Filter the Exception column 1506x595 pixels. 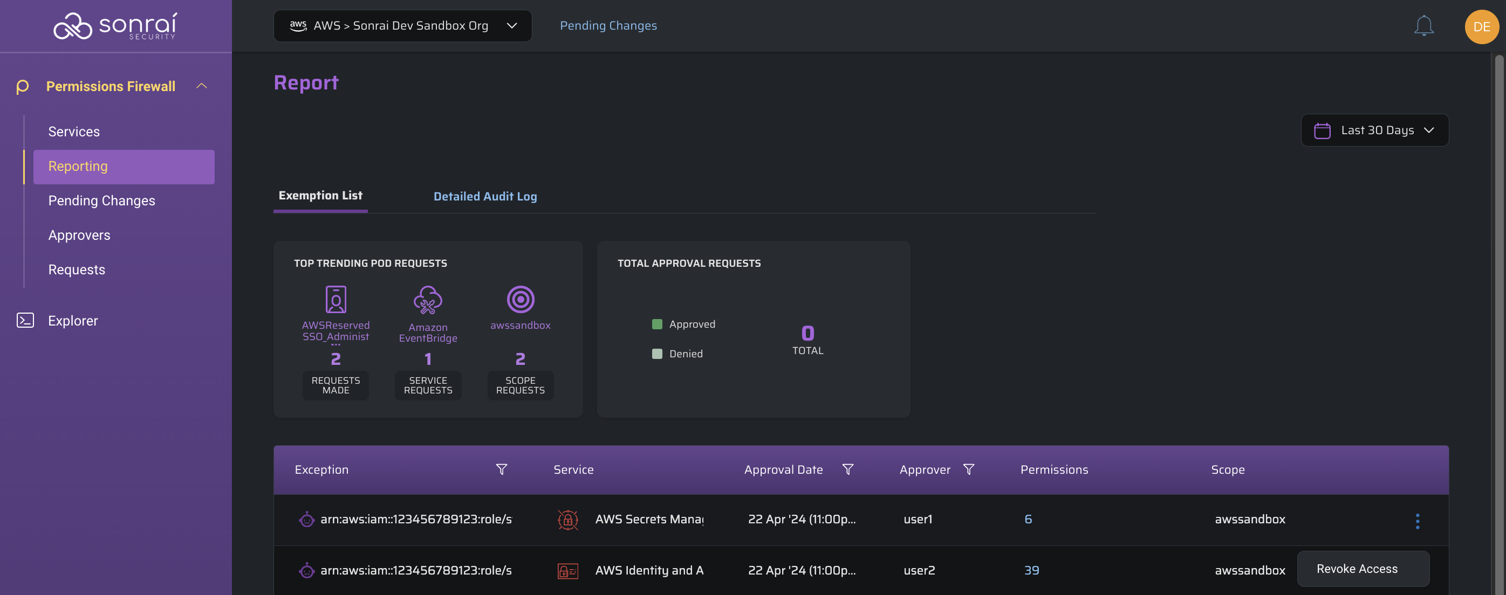[501, 469]
